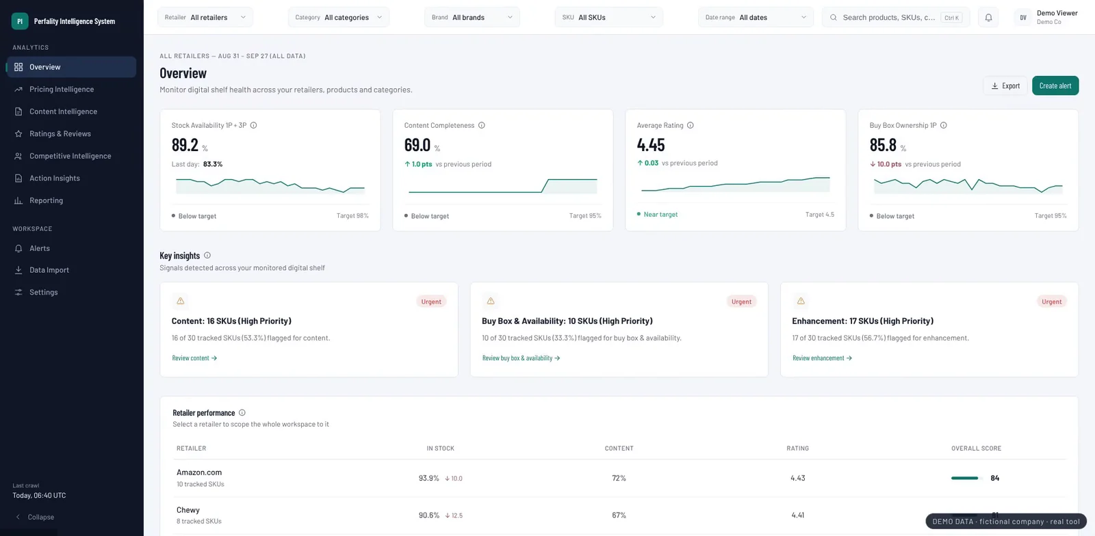Screen dimensions: 1095x536
Task: Click the info icon beside Retailer performance
Action: (242, 413)
